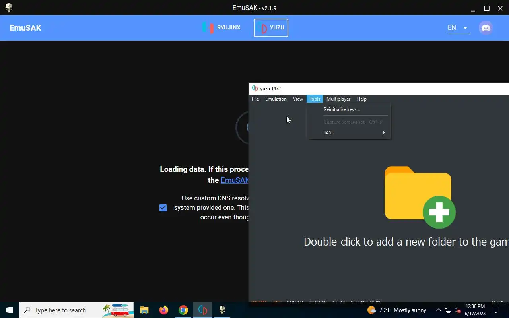This screenshot has width=509, height=318.
Task: Open the Multiplayer menu in yuzu
Action: (x=338, y=99)
